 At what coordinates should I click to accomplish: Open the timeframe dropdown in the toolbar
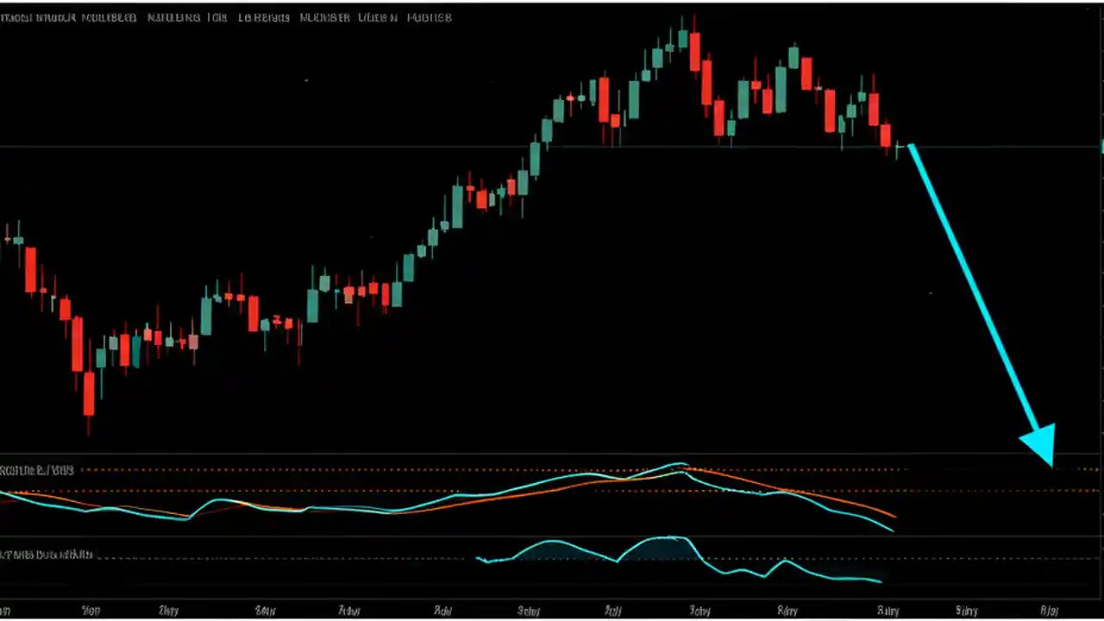(x=216, y=17)
